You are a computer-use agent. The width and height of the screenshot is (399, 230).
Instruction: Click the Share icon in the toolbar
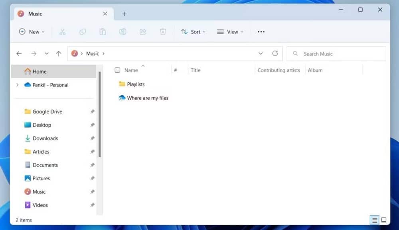click(142, 31)
